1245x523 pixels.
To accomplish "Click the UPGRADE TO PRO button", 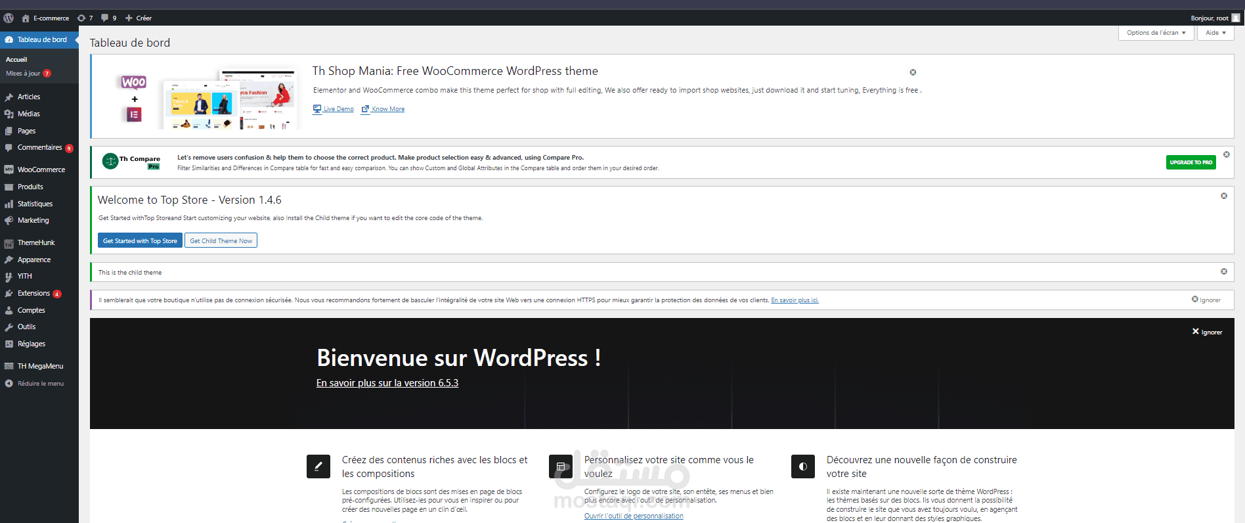I will coord(1191,162).
